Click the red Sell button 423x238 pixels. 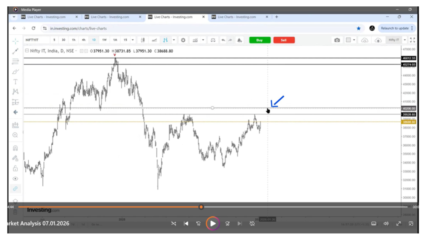tap(284, 40)
